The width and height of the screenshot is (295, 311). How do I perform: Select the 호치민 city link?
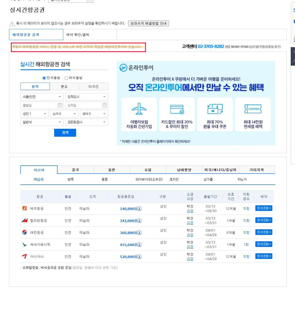[x=174, y=179]
